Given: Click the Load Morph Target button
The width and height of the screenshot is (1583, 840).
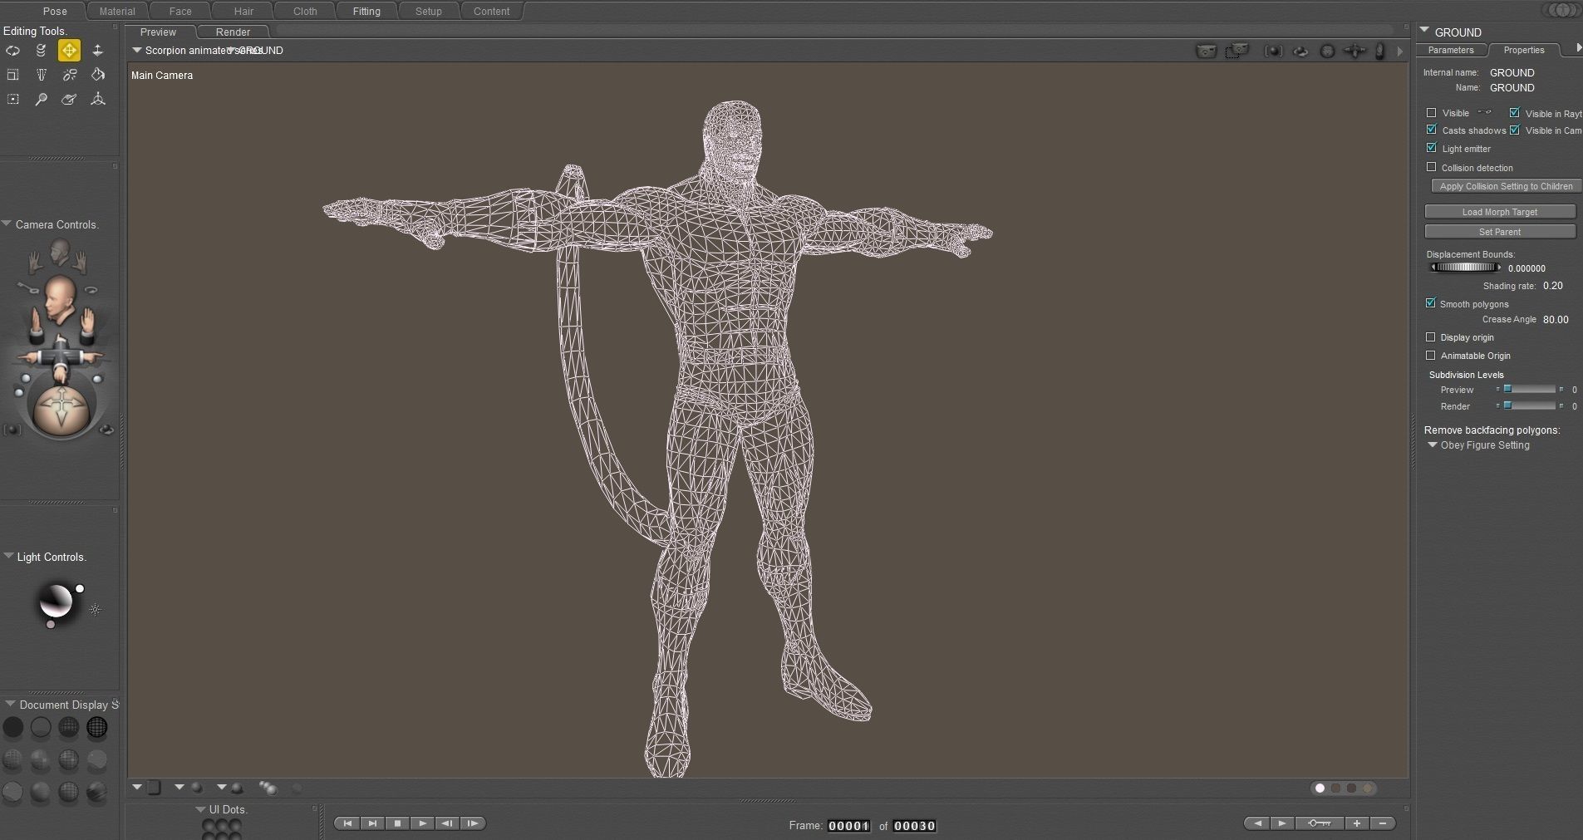Looking at the screenshot, I should tap(1500, 212).
